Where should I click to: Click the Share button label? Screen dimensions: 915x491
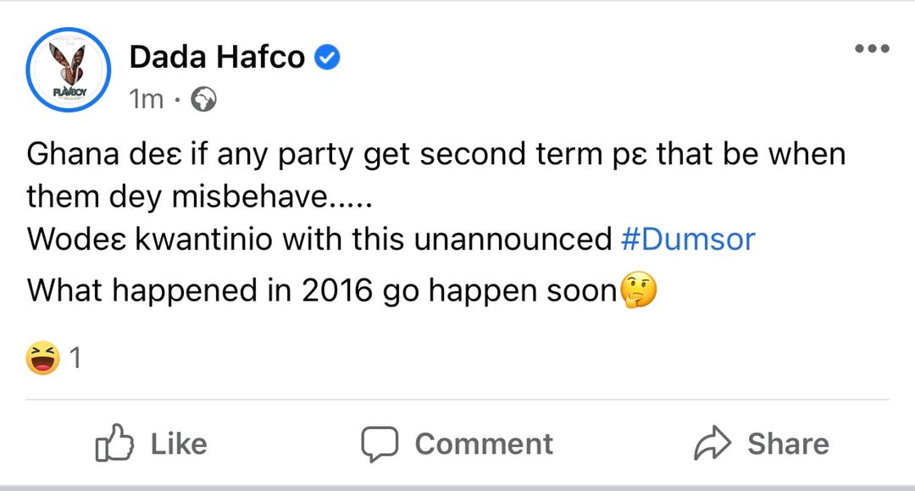click(x=789, y=444)
